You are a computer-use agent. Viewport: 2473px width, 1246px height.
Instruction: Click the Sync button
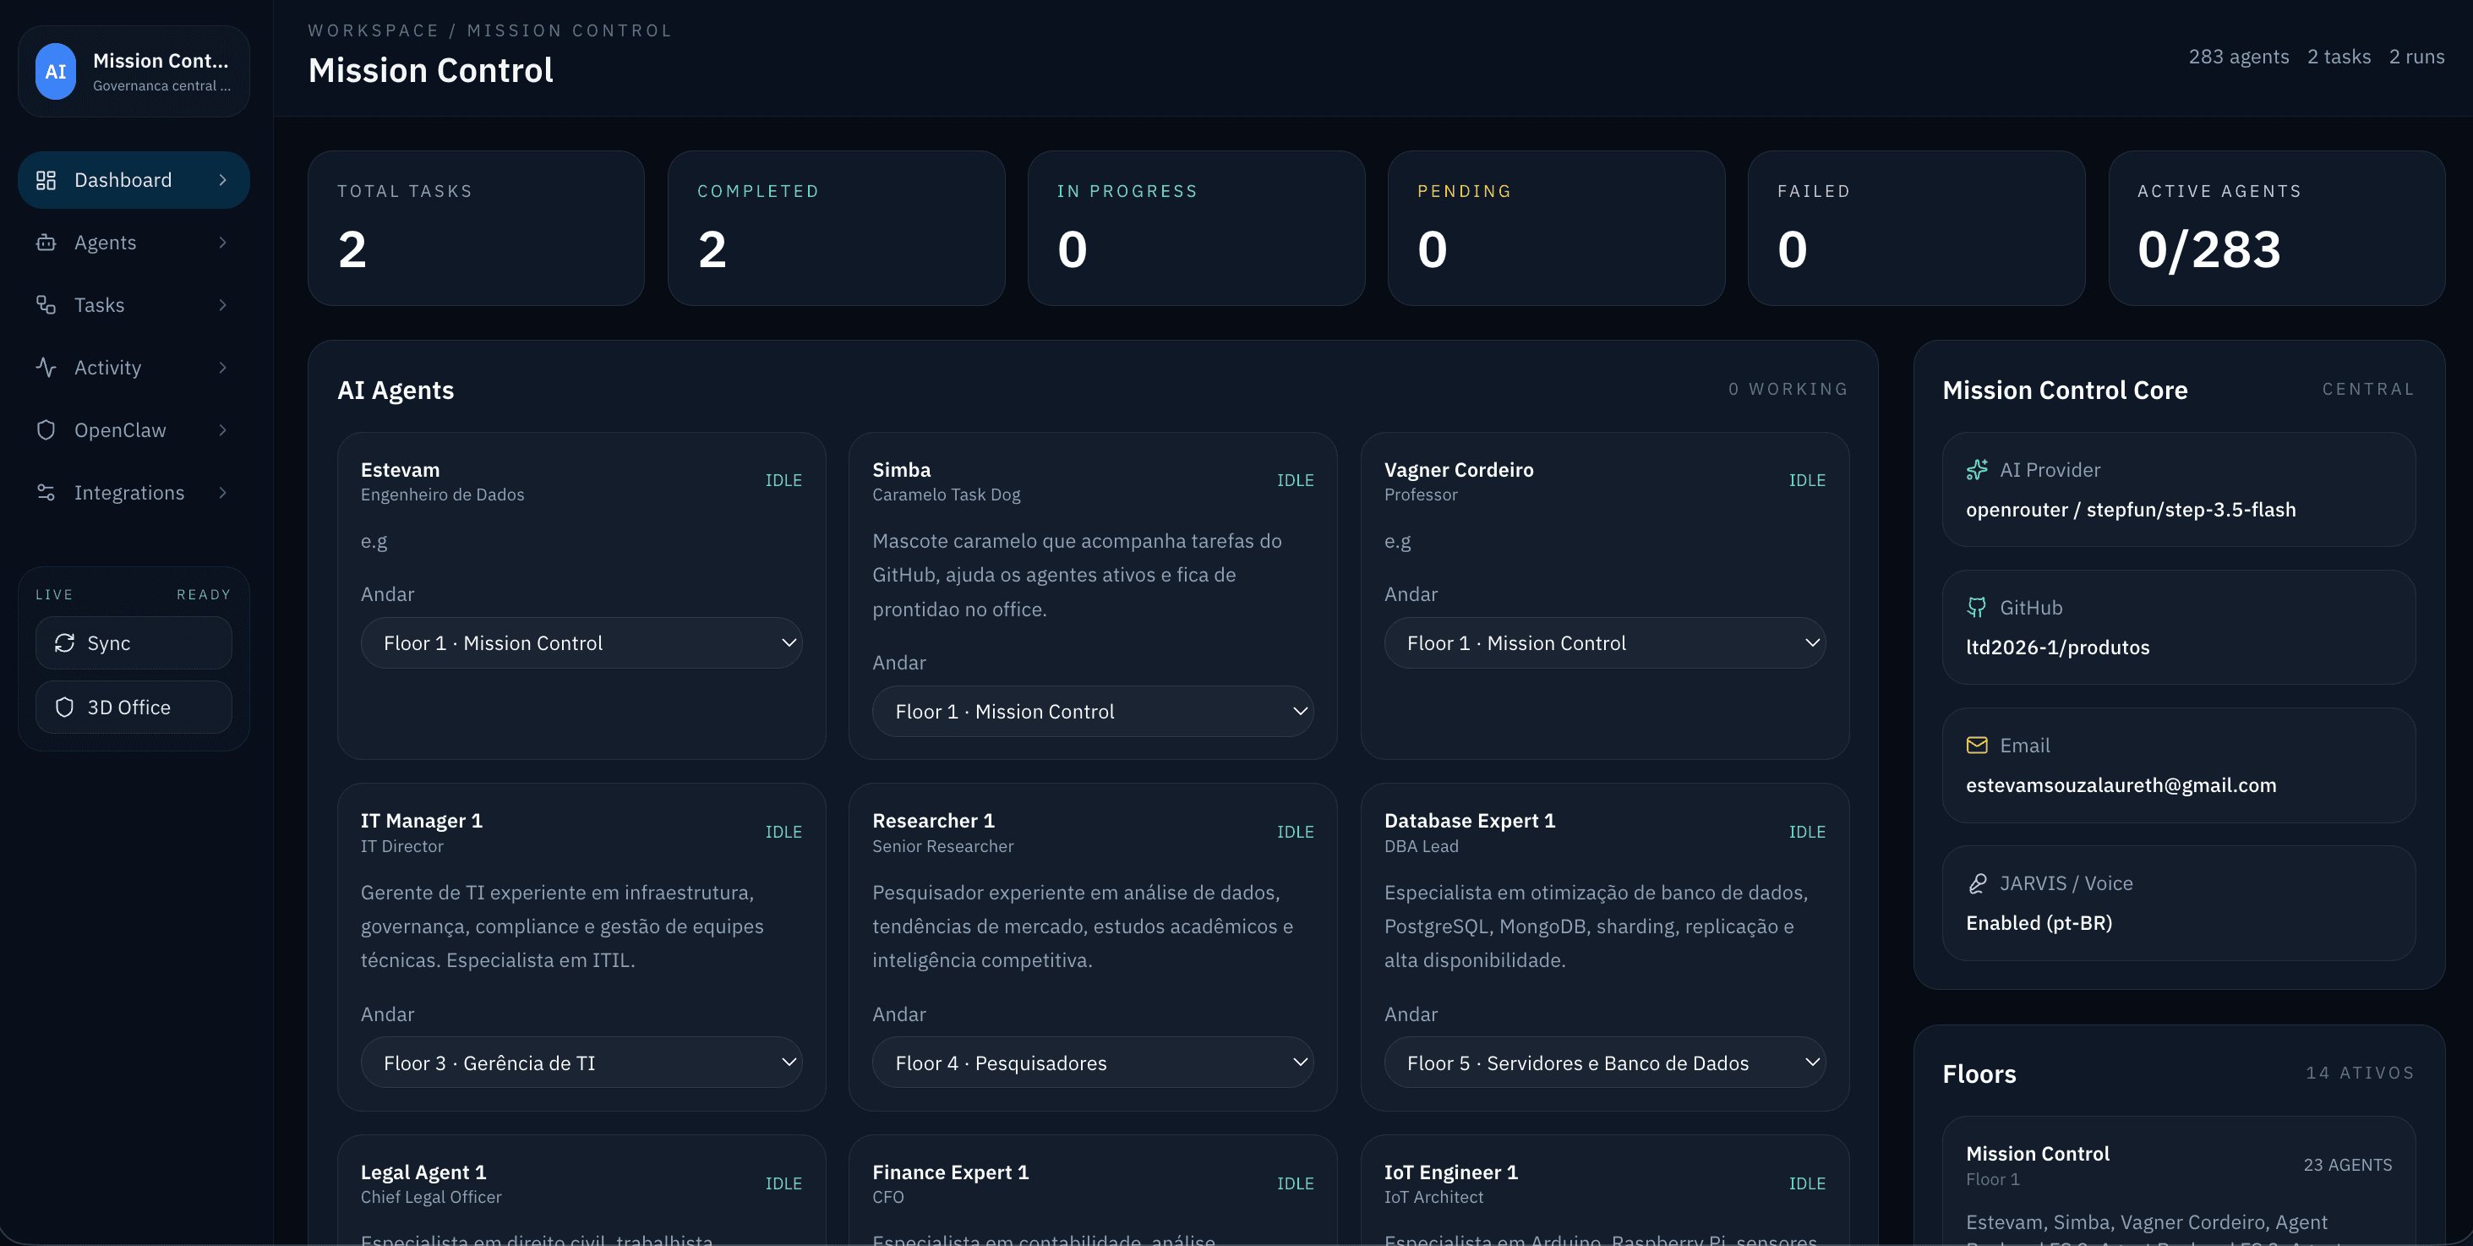[x=134, y=642]
